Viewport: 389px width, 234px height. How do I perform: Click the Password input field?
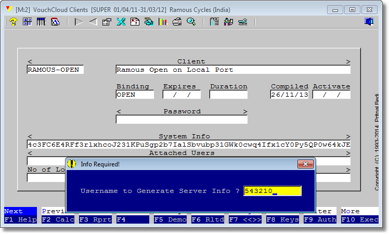[x=181, y=120]
